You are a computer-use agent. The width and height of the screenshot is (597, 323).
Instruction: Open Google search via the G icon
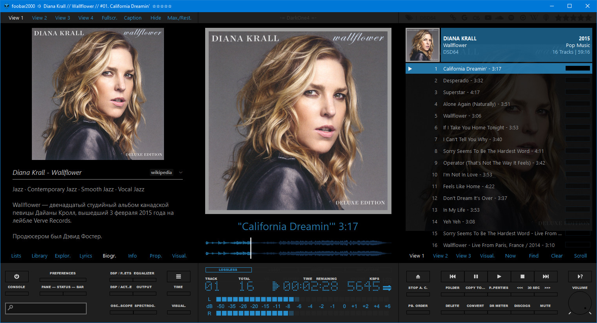(464, 18)
